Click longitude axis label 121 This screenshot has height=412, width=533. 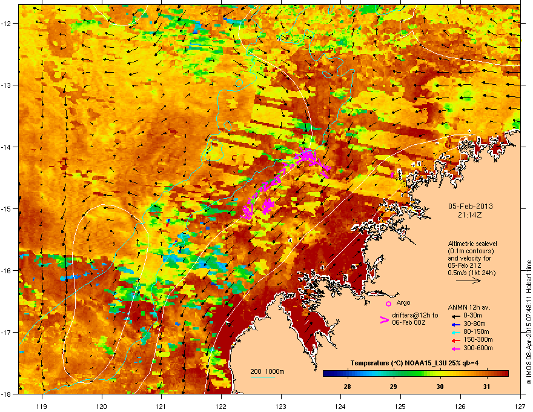161,406
